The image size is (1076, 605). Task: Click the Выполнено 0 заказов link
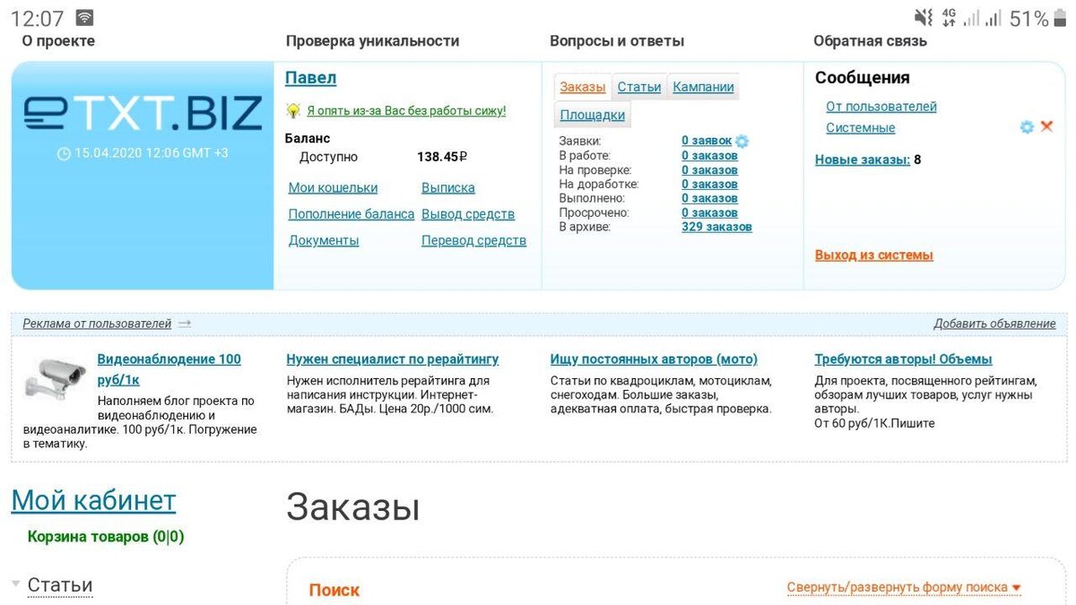pyautogui.click(x=709, y=198)
